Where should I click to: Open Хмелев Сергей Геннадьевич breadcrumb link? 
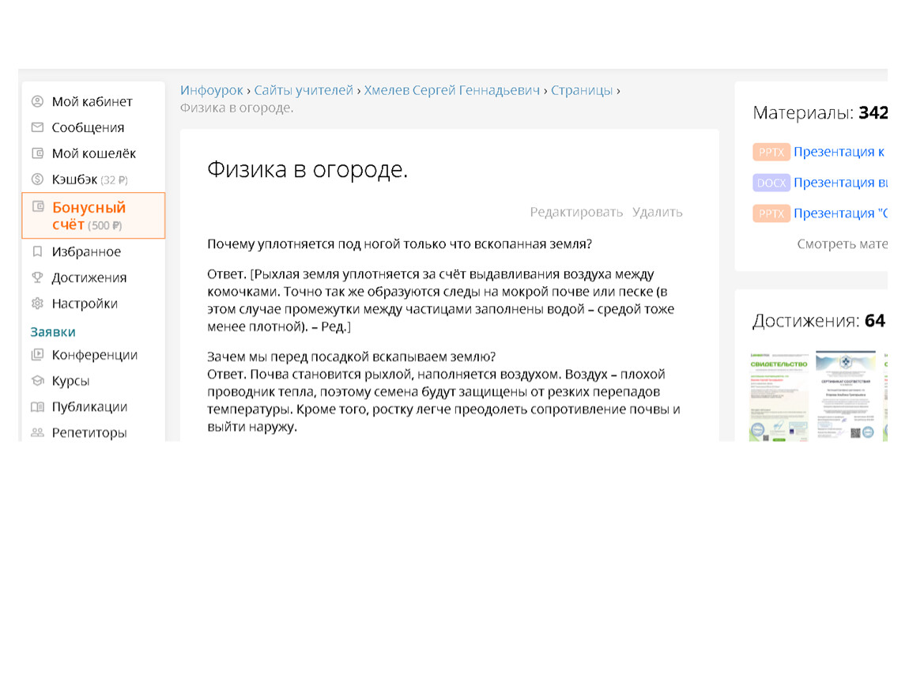pos(451,90)
